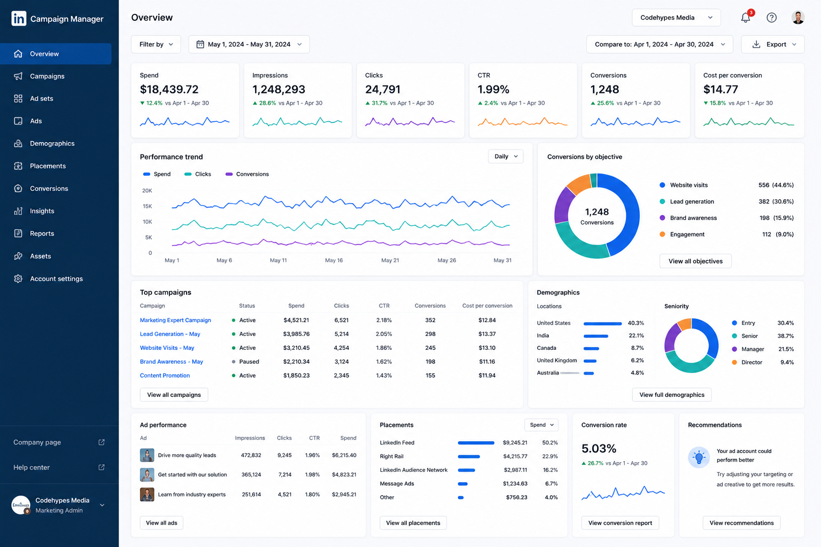The height and width of the screenshot is (547, 821).
Task: Click the Website visits blue legend dot
Action: pyautogui.click(x=662, y=185)
